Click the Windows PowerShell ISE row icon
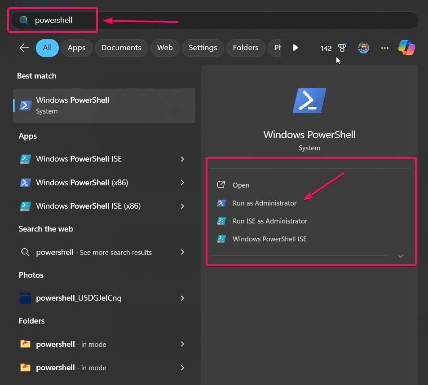This screenshot has height=385, width=428. tap(26, 159)
